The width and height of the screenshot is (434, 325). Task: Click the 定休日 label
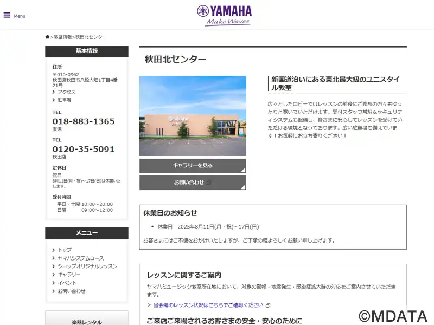(59, 168)
